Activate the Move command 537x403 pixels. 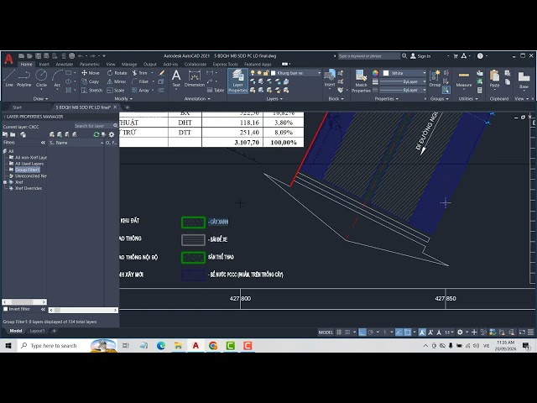click(x=91, y=73)
